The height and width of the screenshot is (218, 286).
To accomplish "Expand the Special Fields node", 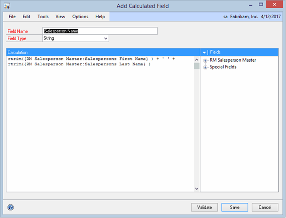I will pyautogui.click(x=205, y=68).
